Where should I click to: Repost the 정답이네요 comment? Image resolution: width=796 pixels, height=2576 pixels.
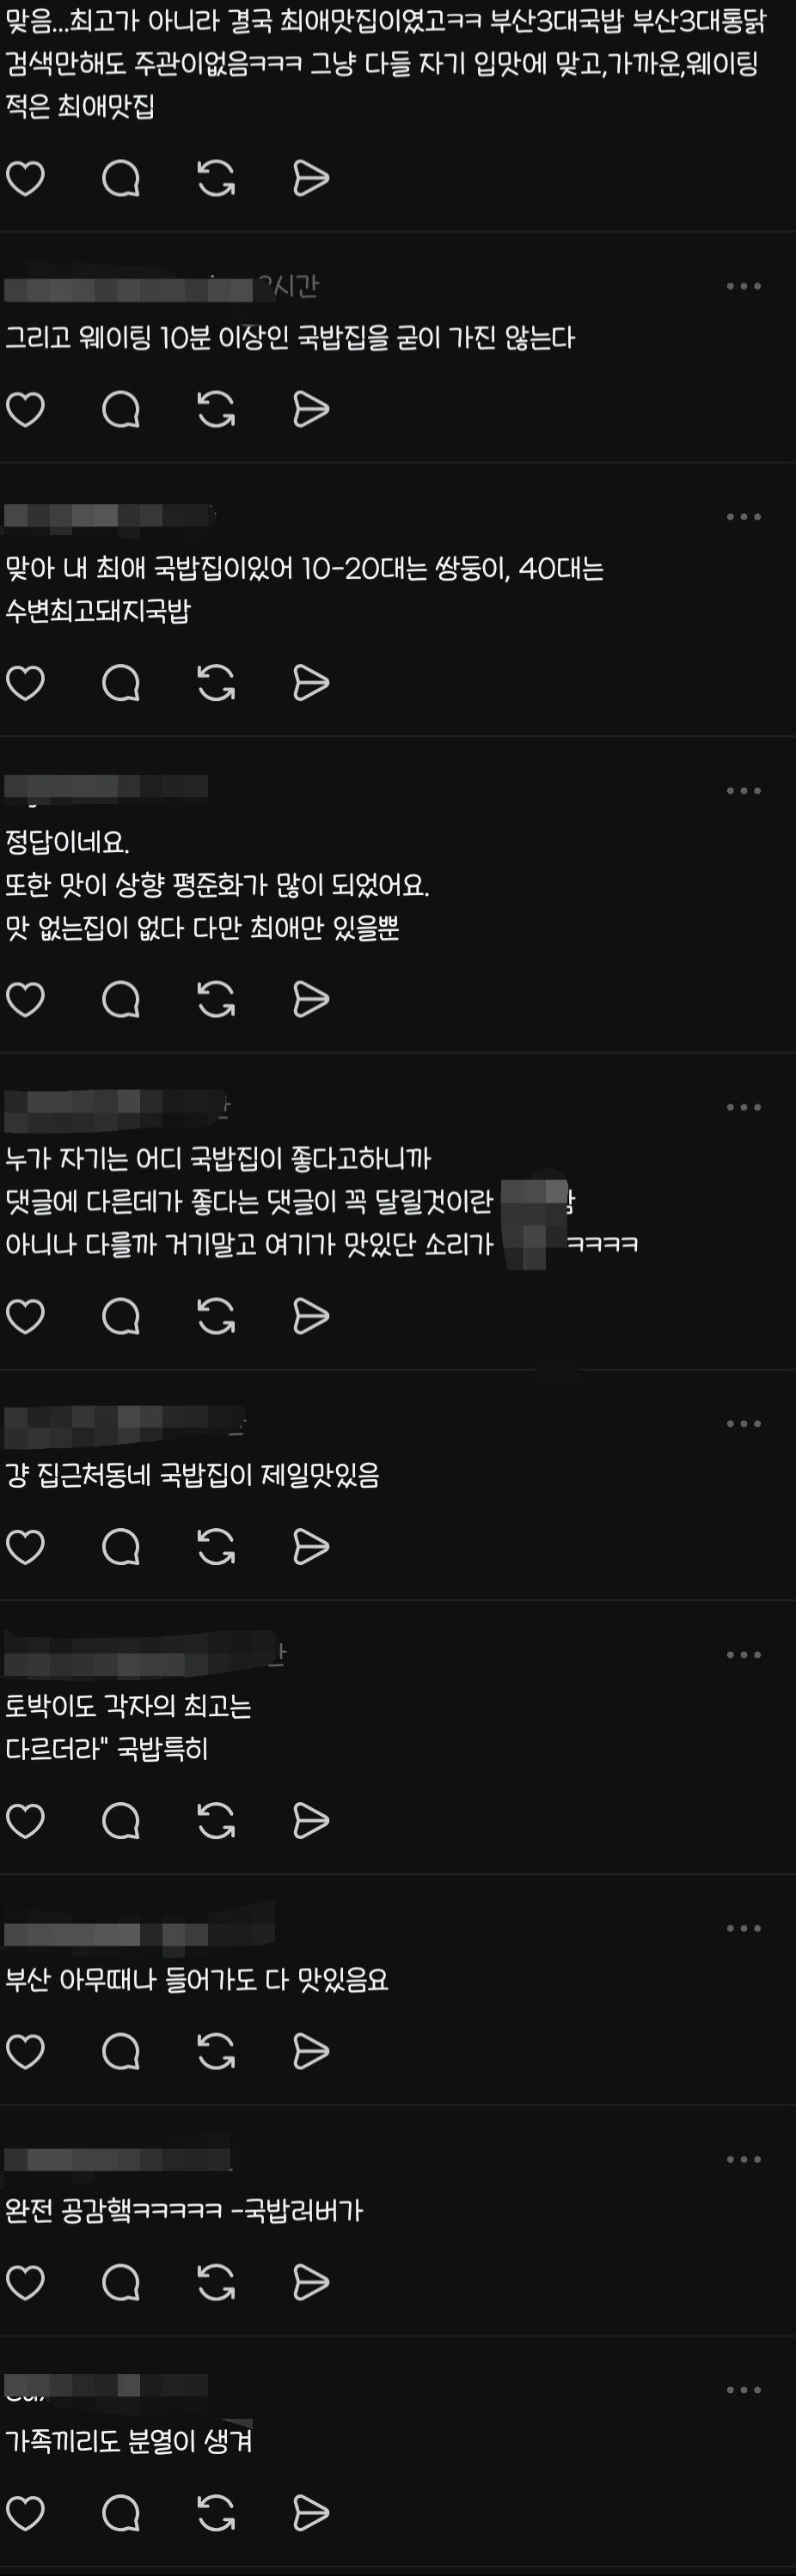(x=217, y=999)
